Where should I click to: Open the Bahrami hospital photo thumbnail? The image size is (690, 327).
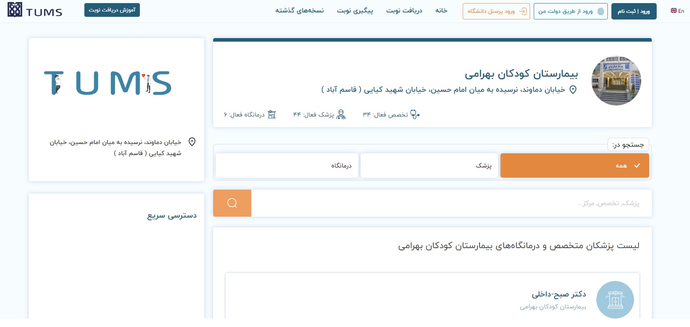(x=616, y=81)
